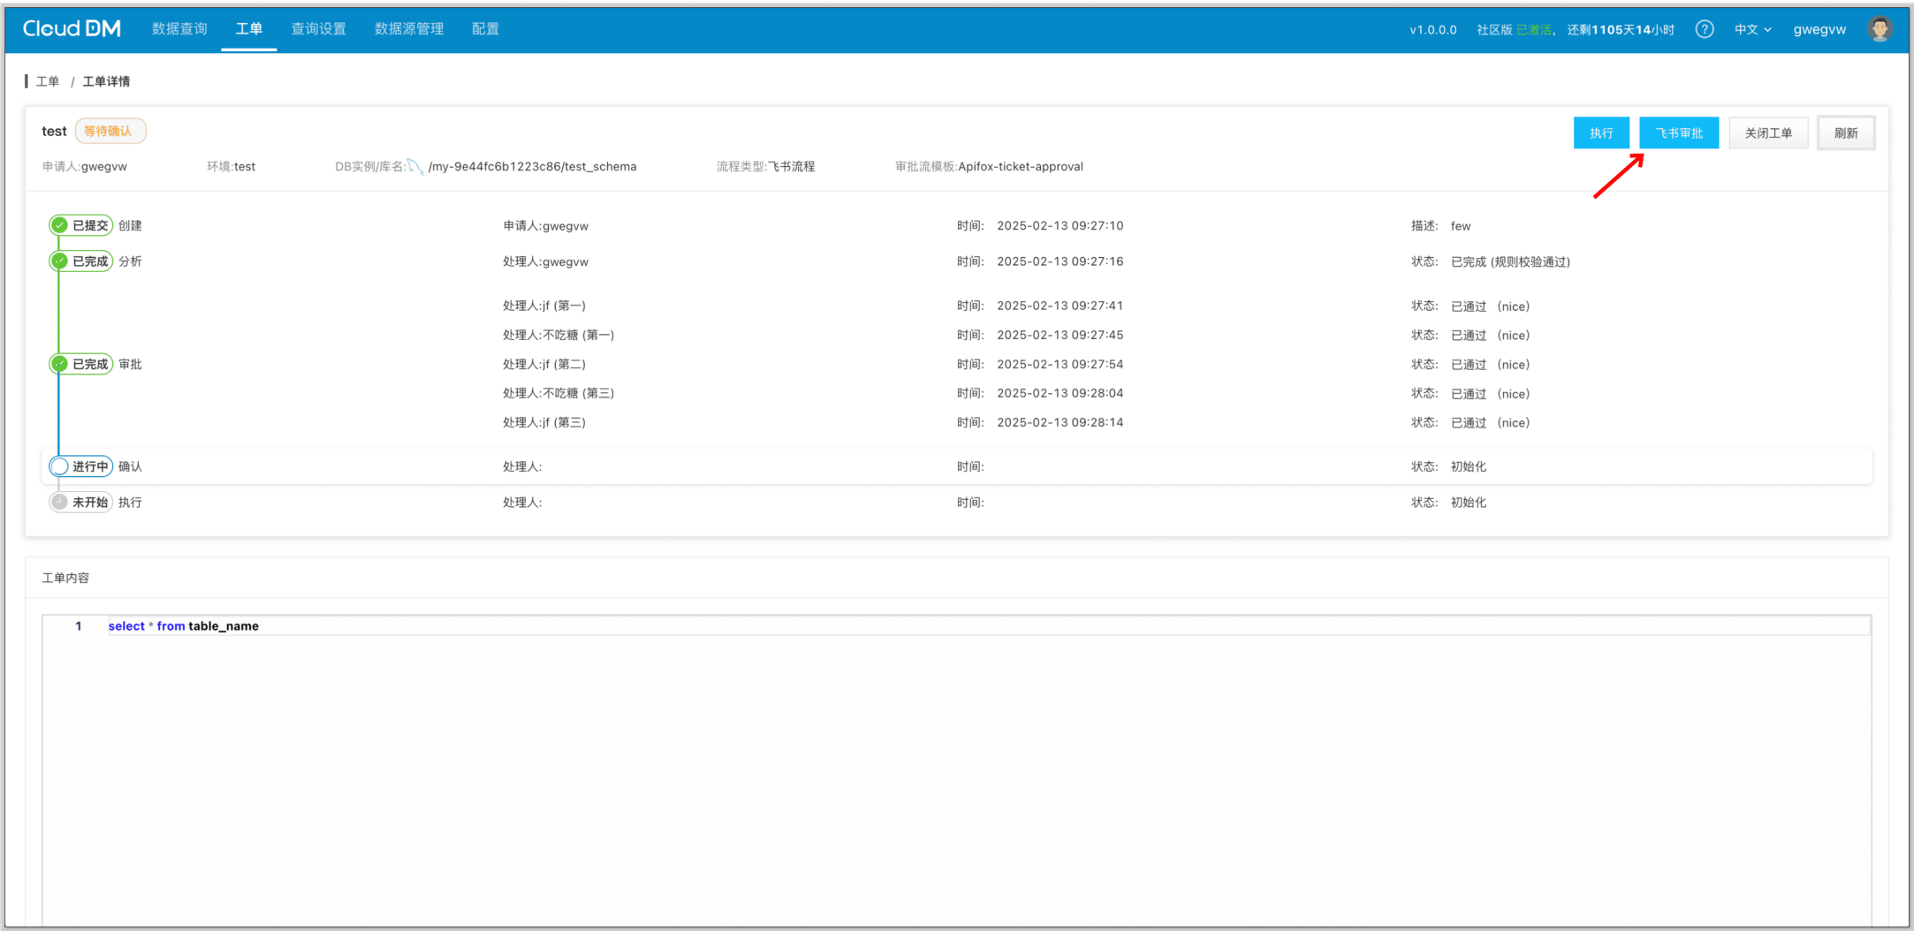The image size is (1914, 931).
Task: Click the Cloud DM logo
Action: 72,29
